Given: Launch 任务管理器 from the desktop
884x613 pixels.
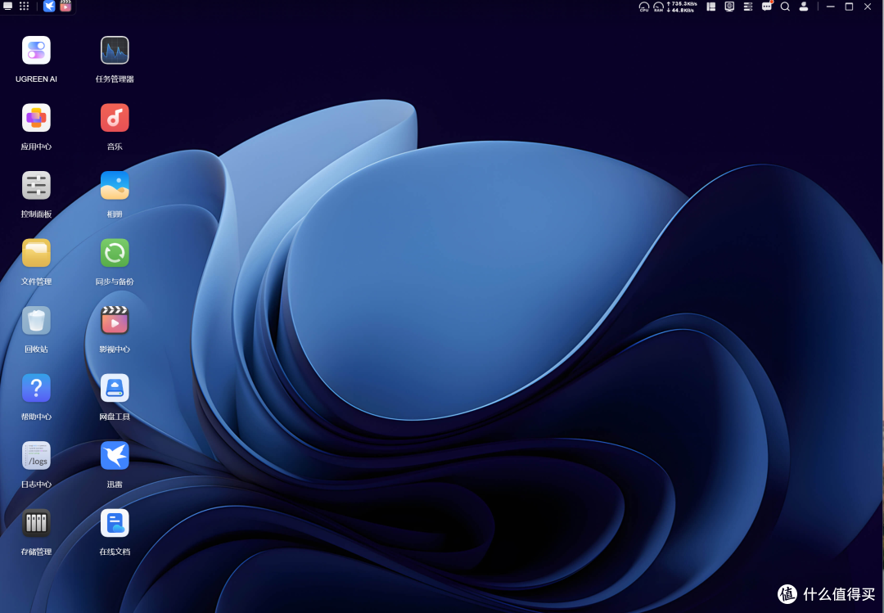Looking at the screenshot, I should (115, 51).
